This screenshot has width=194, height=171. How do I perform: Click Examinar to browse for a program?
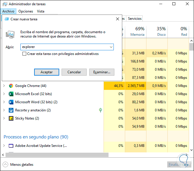pos(102,72)
